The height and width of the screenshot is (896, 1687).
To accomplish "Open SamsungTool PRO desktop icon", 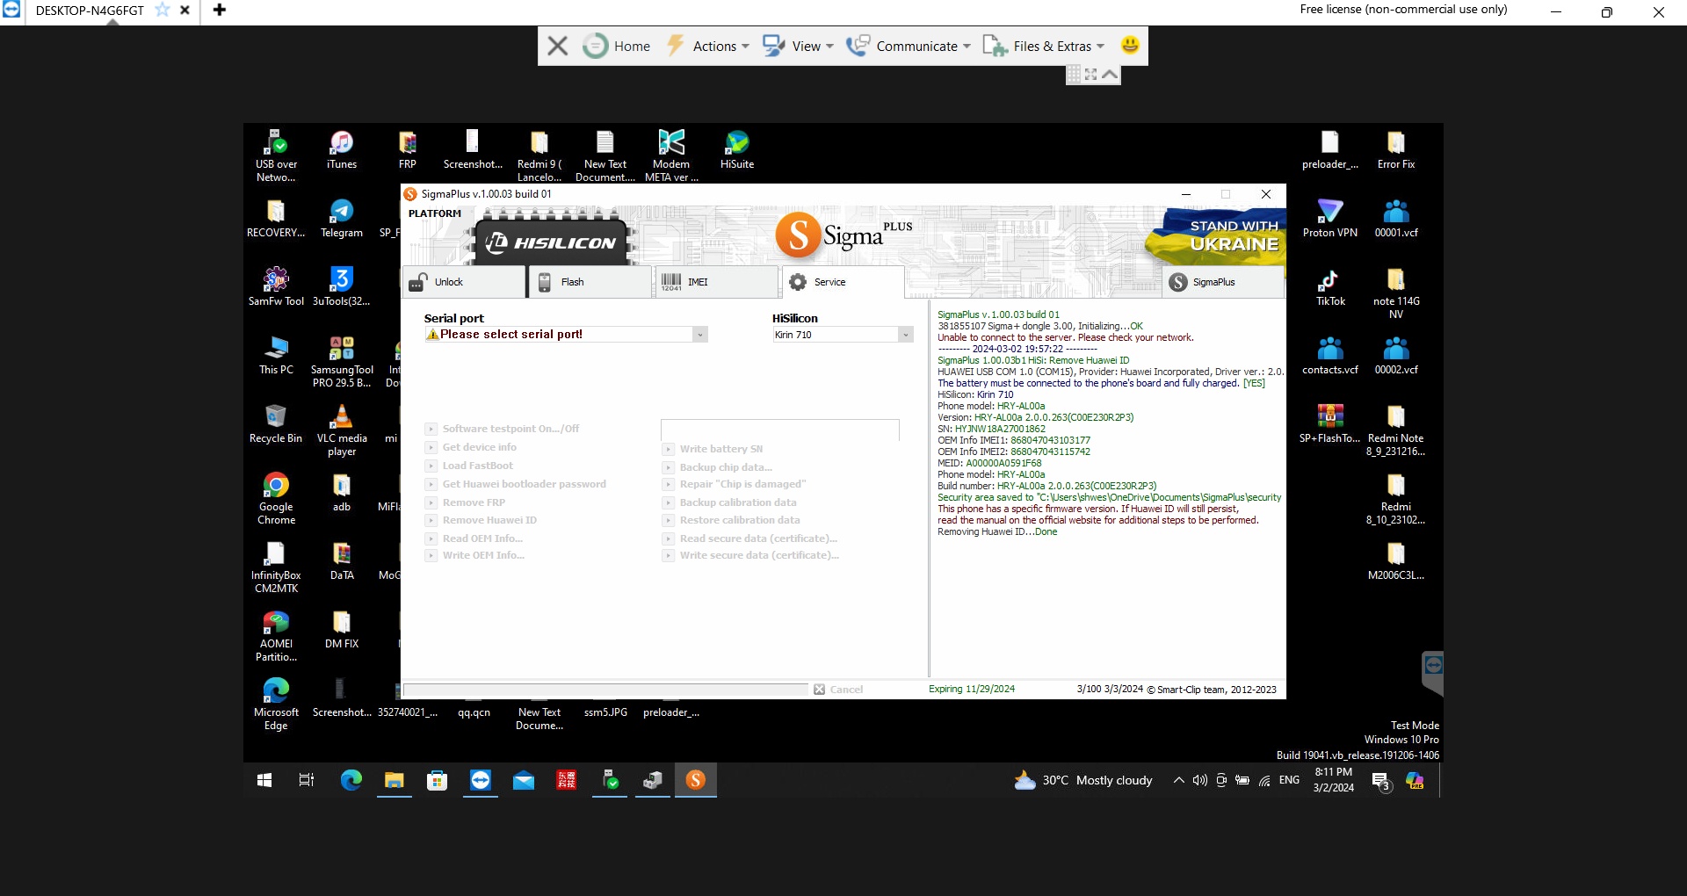I will click(342, 361).
